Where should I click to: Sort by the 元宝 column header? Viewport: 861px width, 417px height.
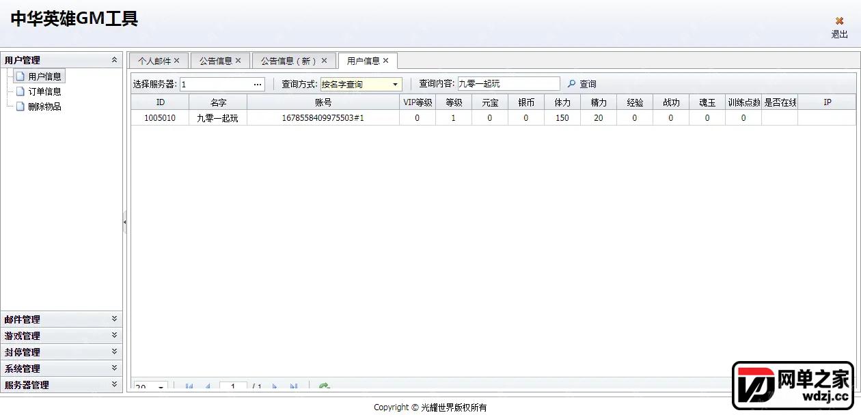490,102
